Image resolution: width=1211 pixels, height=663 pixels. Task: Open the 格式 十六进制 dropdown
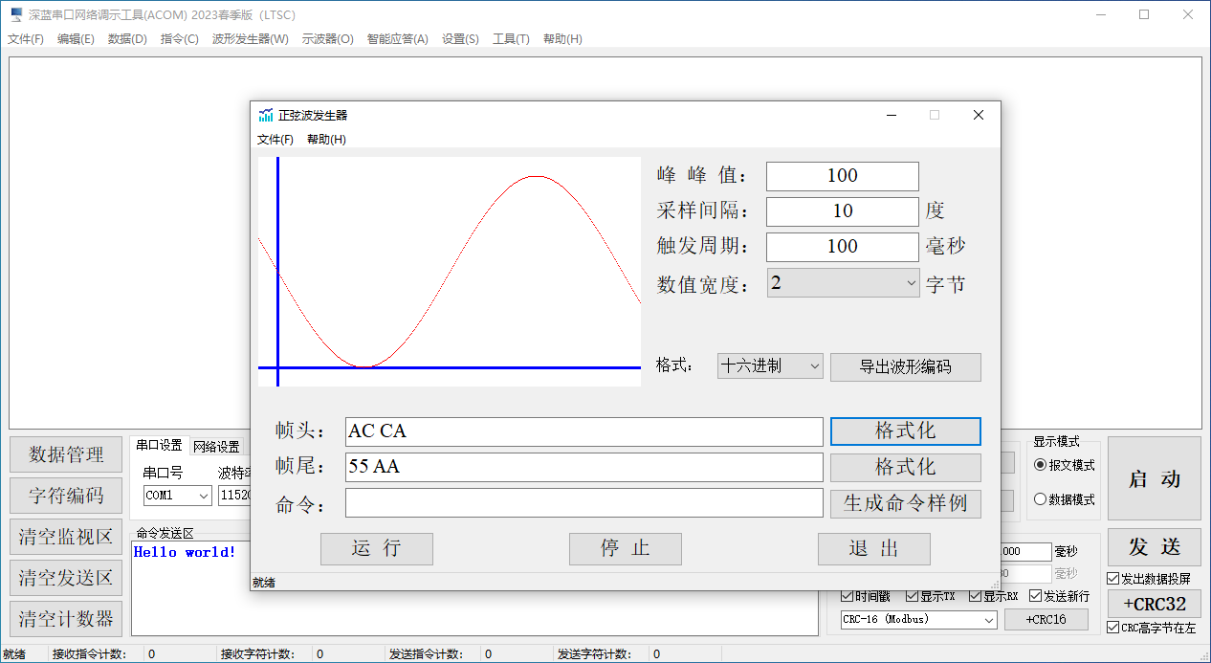(x=770, y=365)
